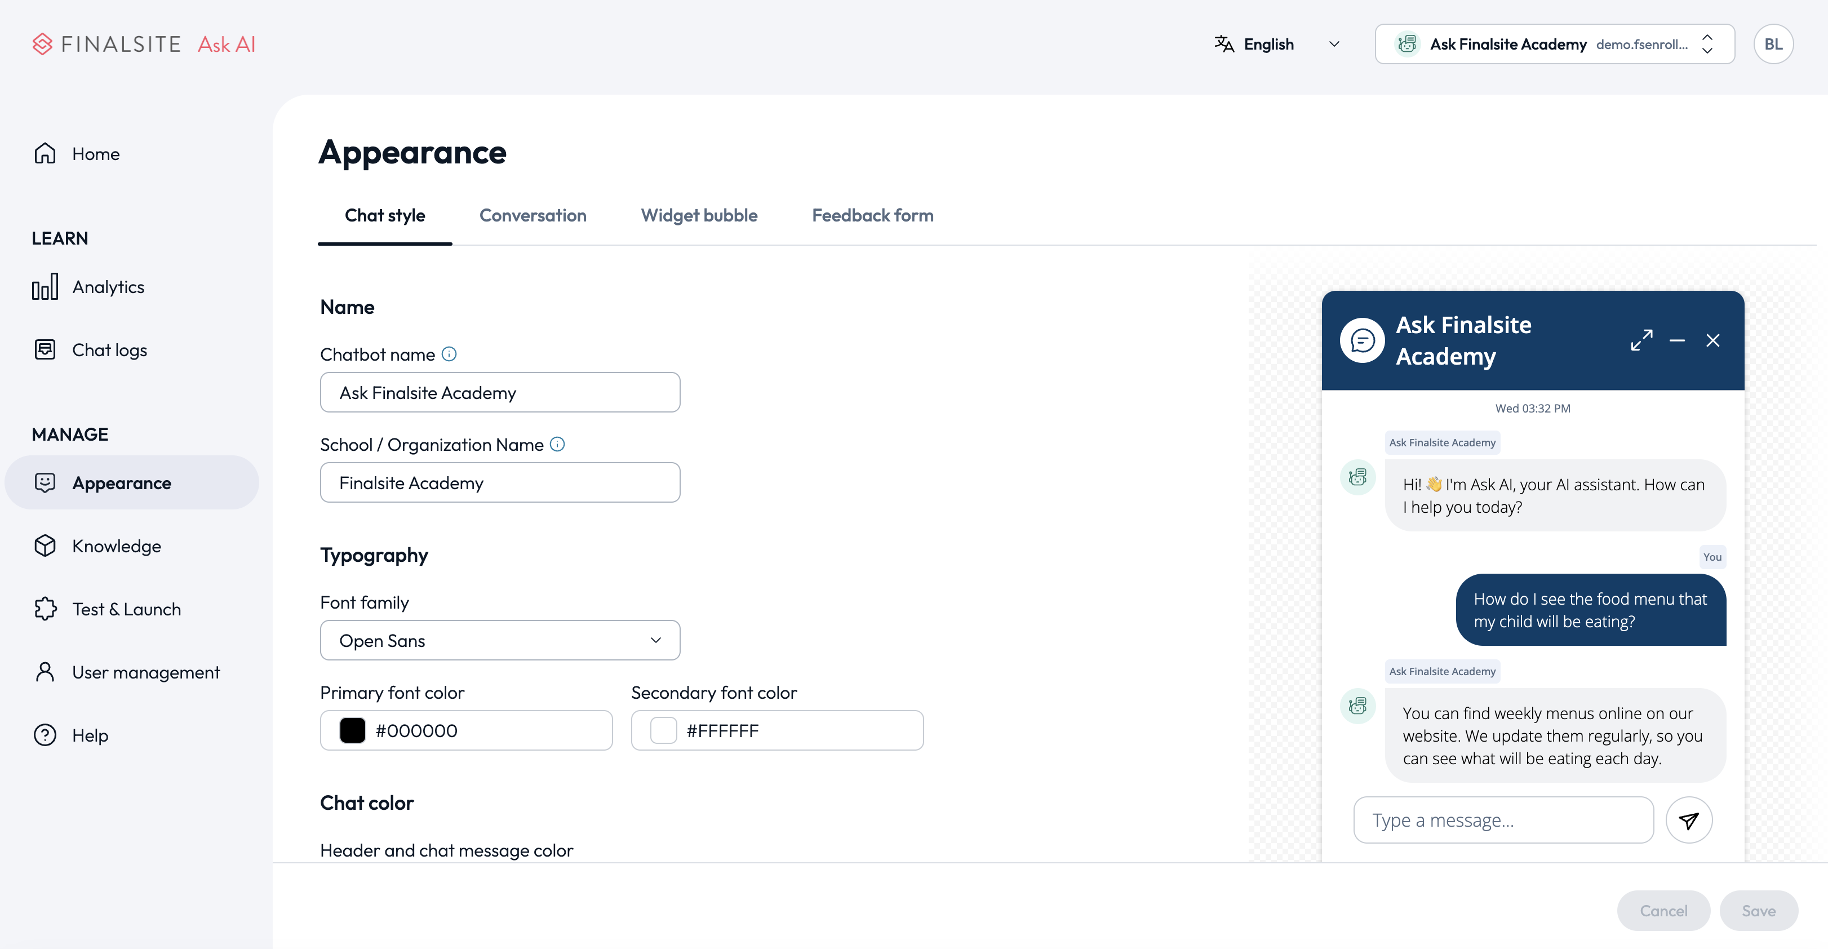Click the secondary font color hex field
Screen dimensions: 1828x949
point(777,730)
